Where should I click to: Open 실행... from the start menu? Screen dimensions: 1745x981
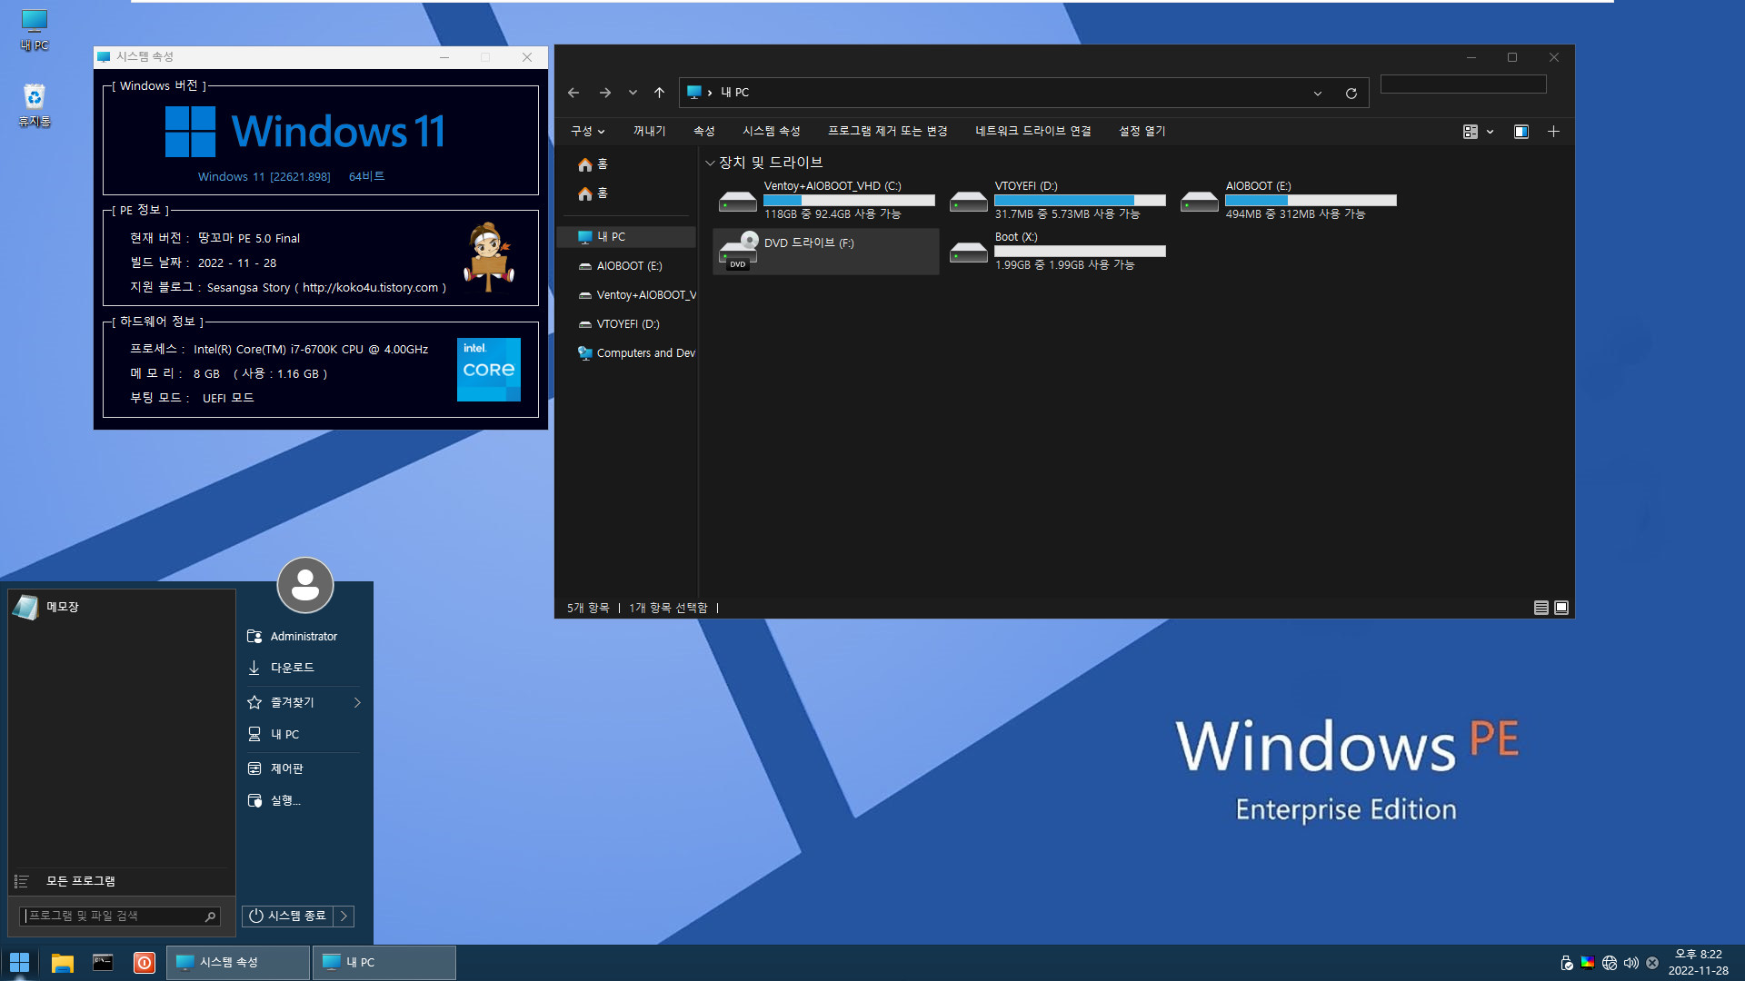click(304, 800)
